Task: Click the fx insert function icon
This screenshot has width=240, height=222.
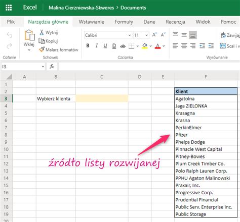Action: (52, 67)
